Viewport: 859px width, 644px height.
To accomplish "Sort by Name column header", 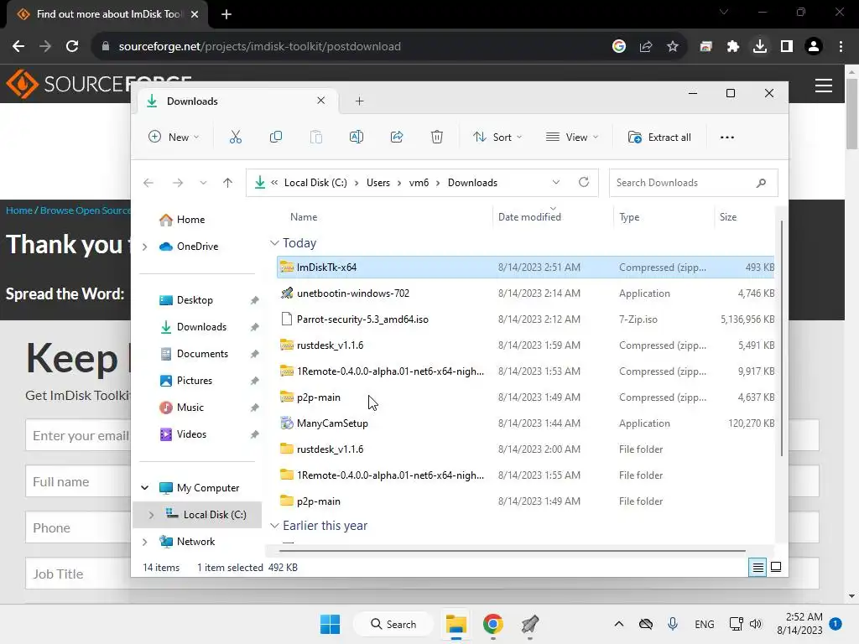I will pyautogui.click(x=304, y=217).
